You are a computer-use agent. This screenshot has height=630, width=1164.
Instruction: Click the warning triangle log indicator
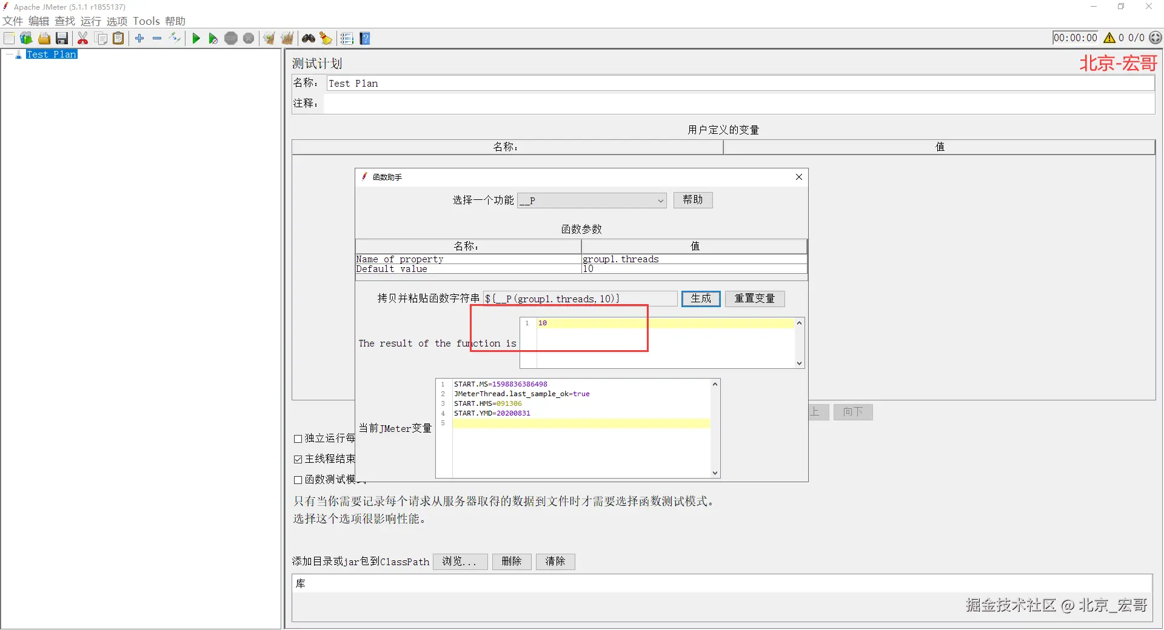(1109, 38)
